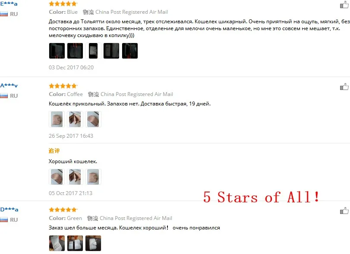Image resolution: width=350 pixels, height=254 pixels.
Task: Click the Russian flag under A***v
Action: click(4, 96)
